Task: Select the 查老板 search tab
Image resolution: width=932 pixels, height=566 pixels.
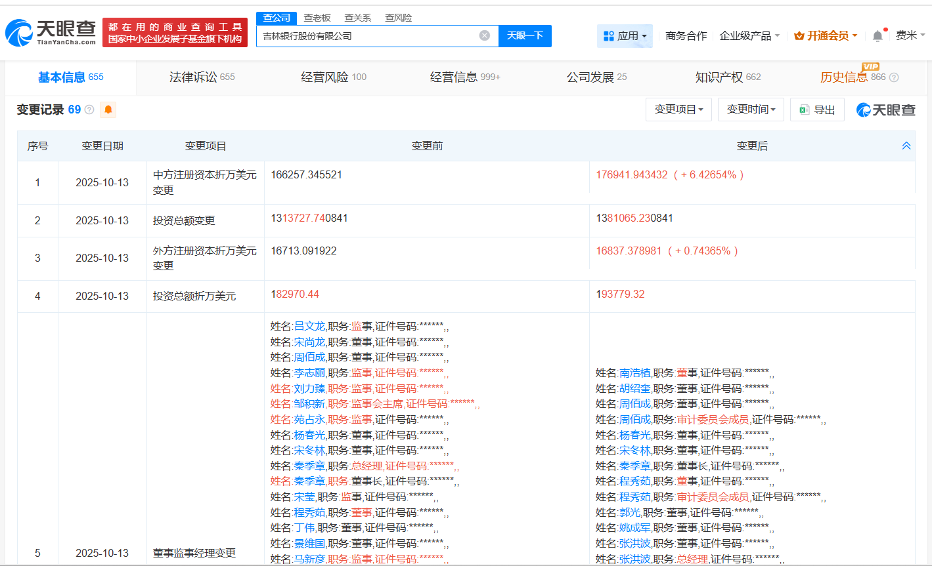Action: tap(318, 18)
